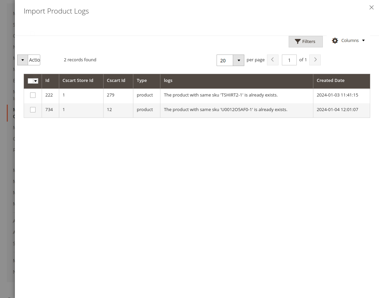Click the U0012O5AF0-1 log message
The height and width of the screenshot is (298, 379).
[x=225, y=110]
